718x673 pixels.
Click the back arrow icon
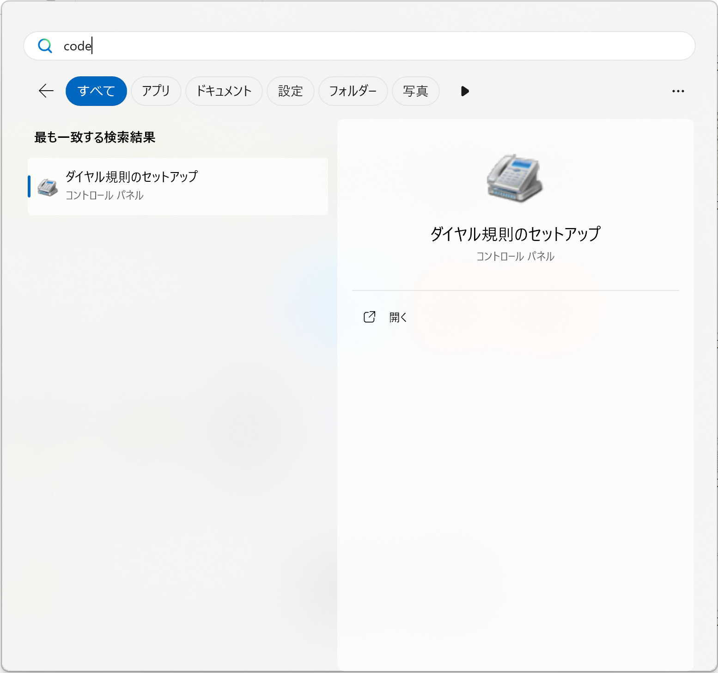[46, 91]
